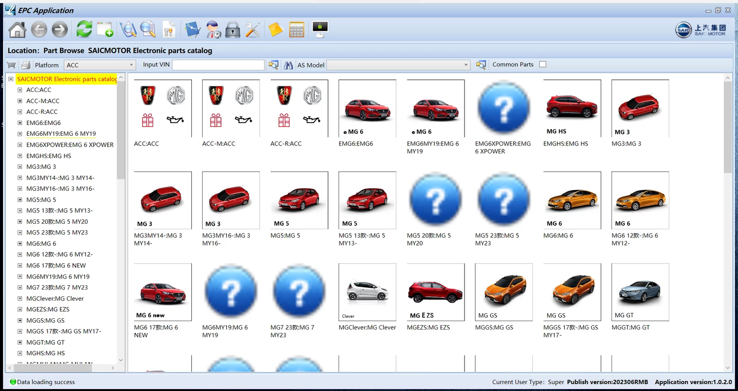Screen dimensions: 738x391
Task: Open the wrench and screwdriver tools icon
Action: point(252,30)
